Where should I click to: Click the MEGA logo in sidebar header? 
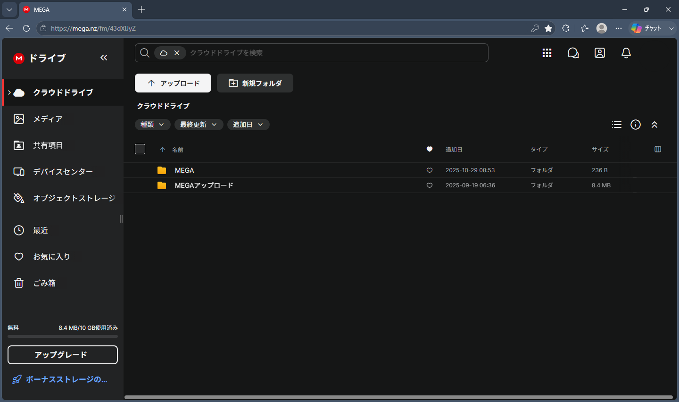tap(19, 58)
